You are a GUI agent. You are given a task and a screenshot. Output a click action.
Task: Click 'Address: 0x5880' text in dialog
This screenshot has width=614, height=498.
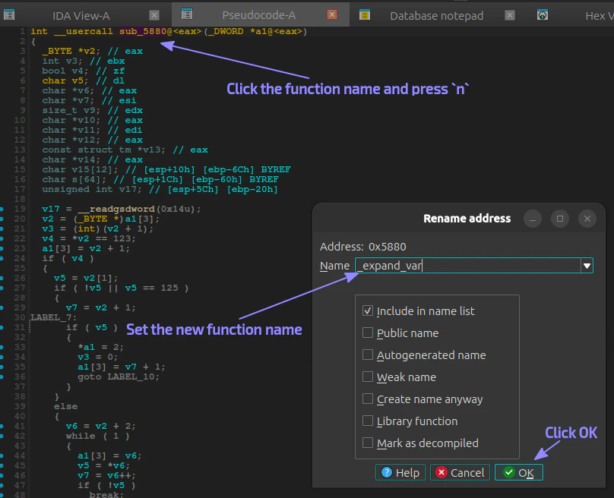[363, 247]
